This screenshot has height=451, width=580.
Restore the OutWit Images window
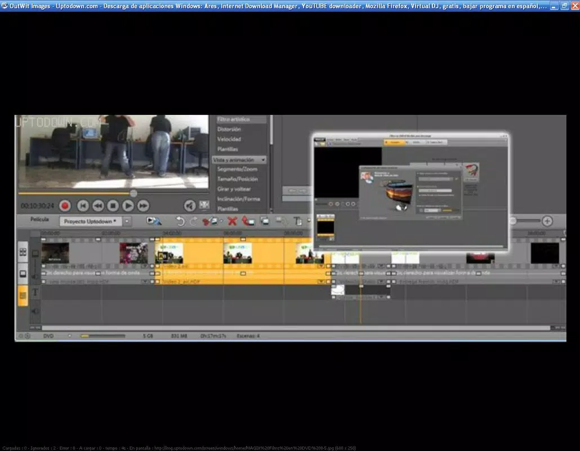click(x=565, y=6)
